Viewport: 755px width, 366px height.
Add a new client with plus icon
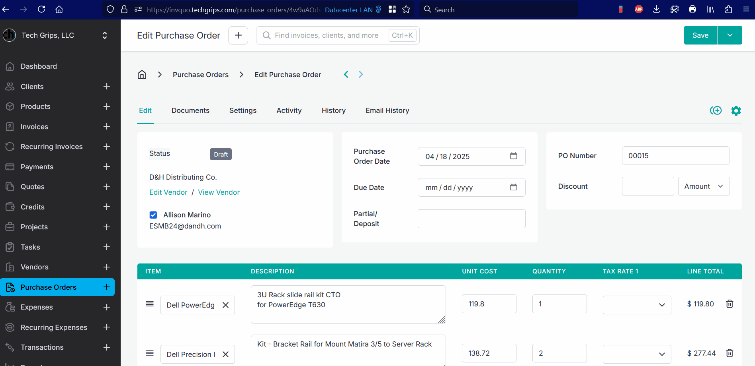107,86
